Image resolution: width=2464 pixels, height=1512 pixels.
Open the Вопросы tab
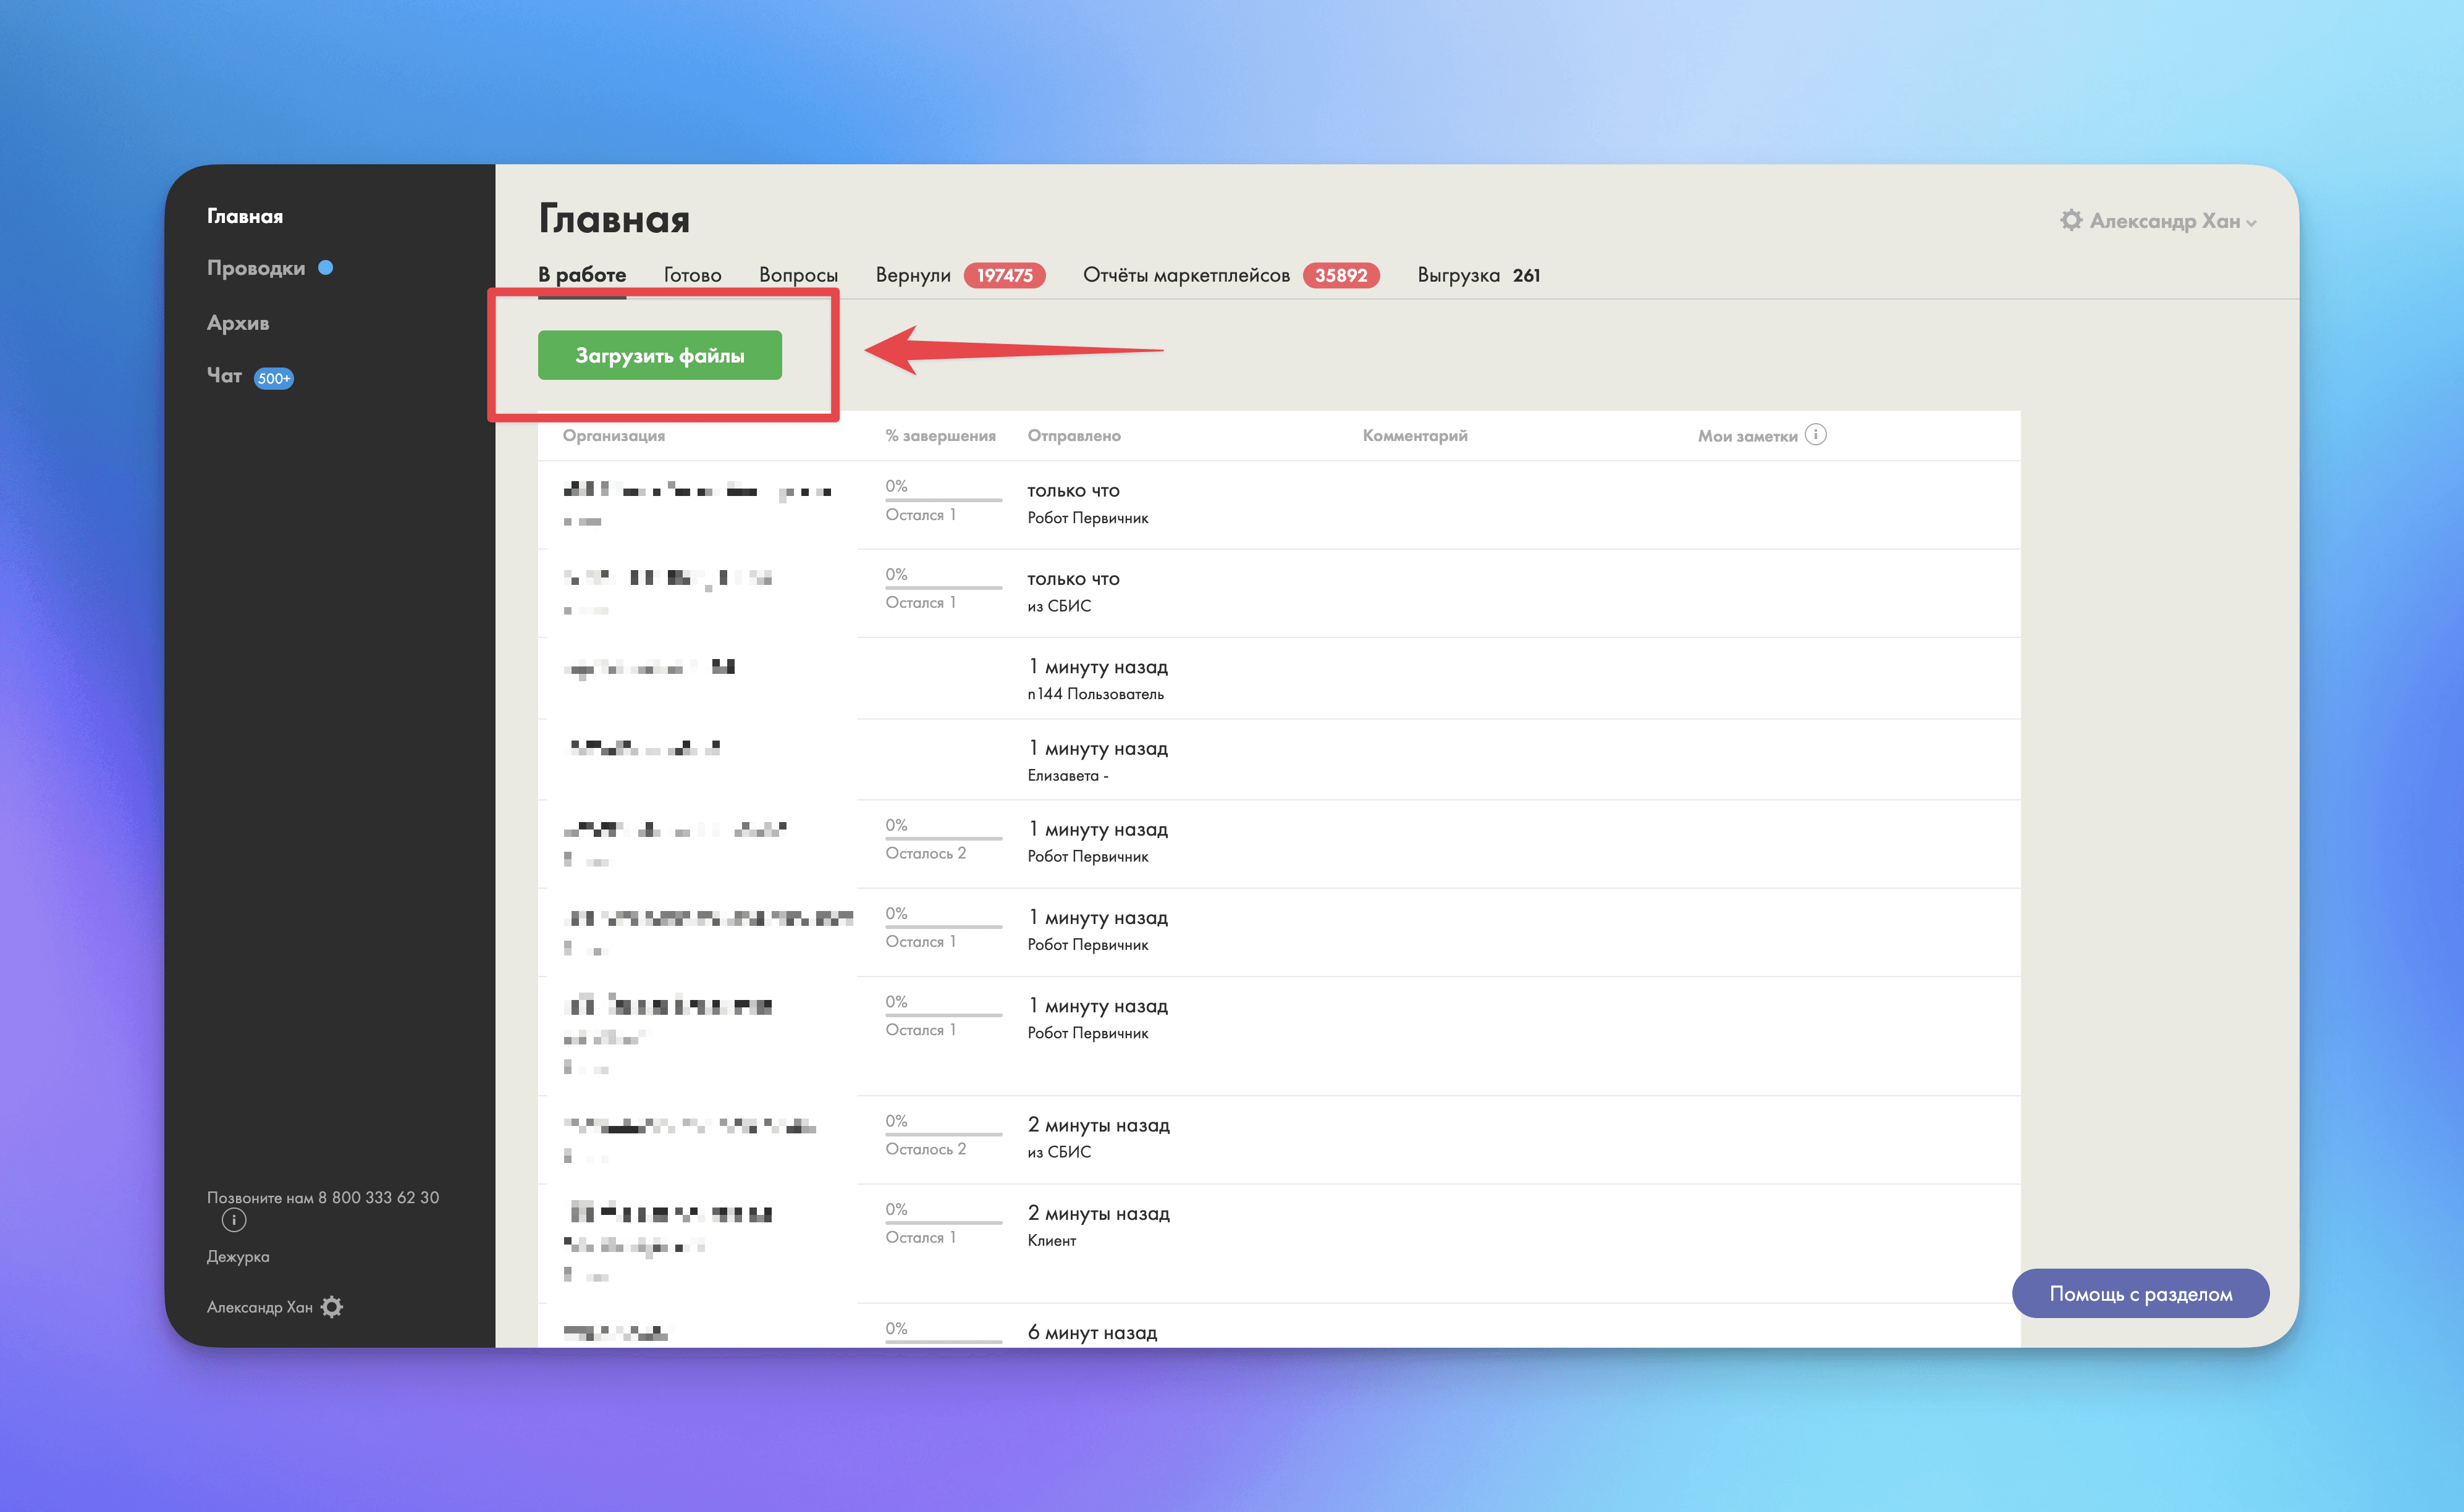[797, 275]
